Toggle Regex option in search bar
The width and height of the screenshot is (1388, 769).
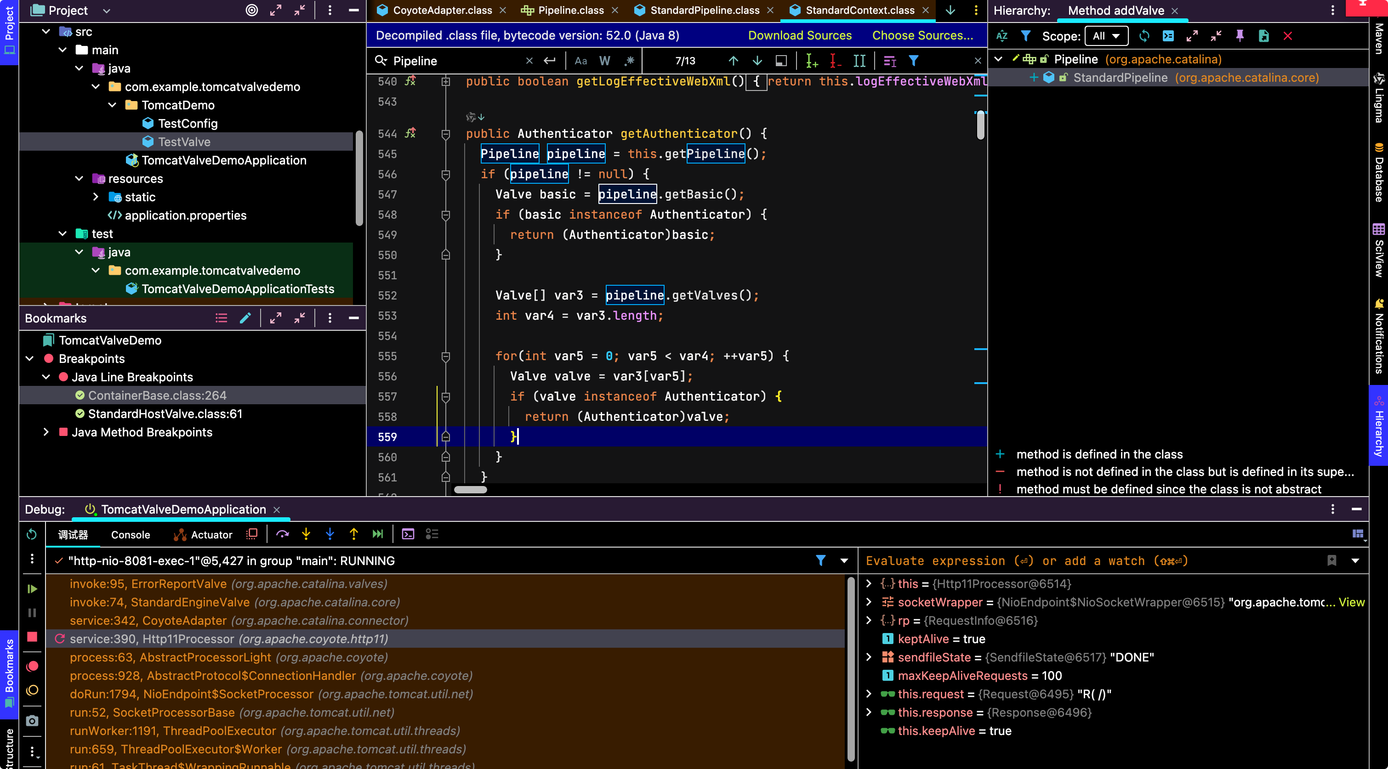[629, 61]
